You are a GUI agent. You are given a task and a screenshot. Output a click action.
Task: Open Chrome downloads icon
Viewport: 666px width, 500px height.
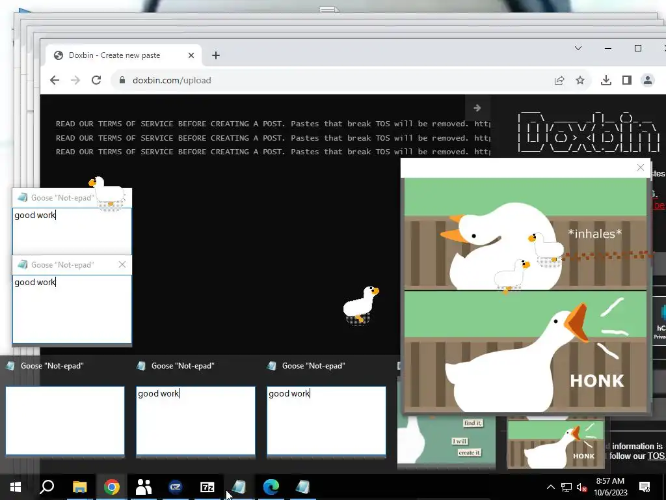[606, 80]
